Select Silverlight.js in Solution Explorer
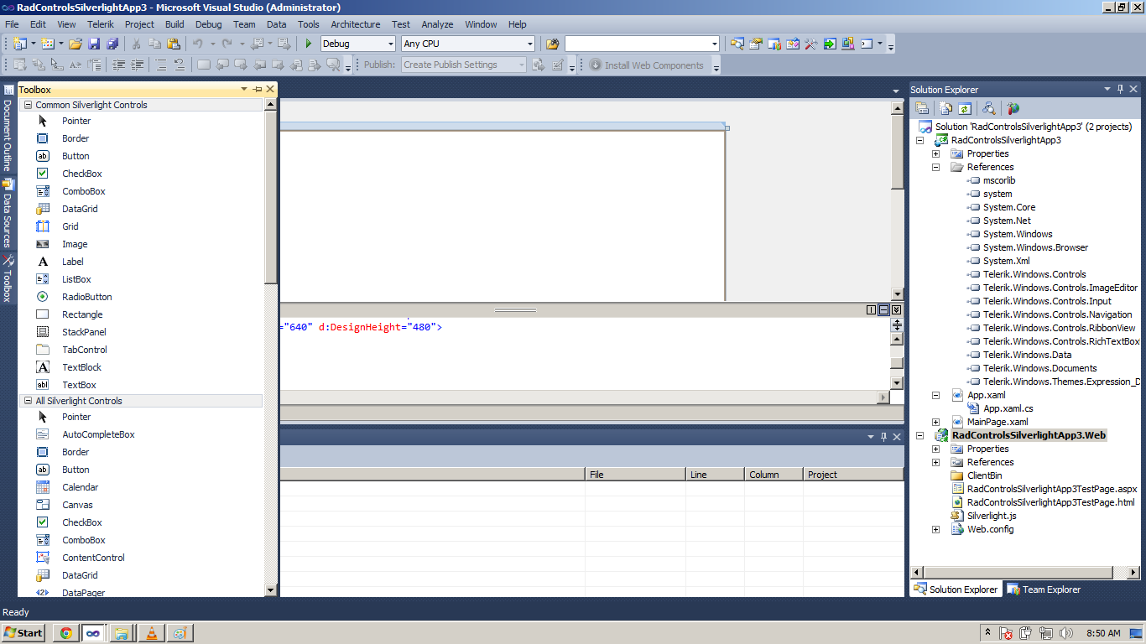 [991, 516]
